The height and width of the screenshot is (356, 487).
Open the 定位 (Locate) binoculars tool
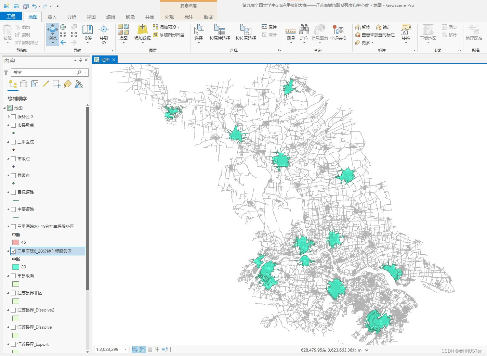(304, 34)
